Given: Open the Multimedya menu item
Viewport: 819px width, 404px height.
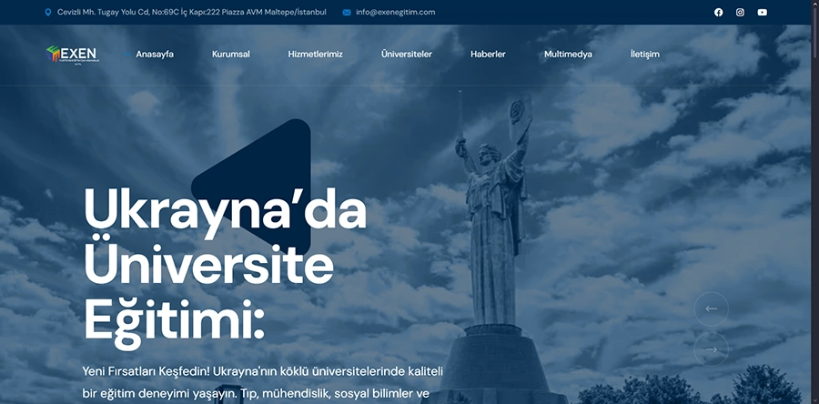Looking at the screenshot, I should (x=568, y=54).
